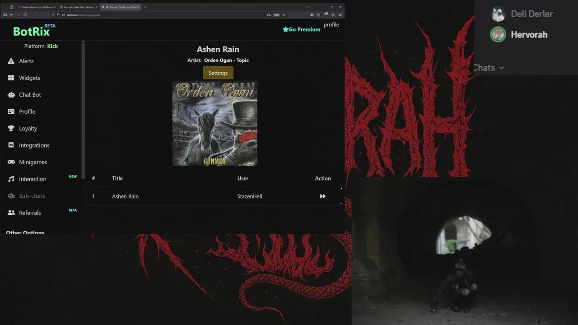Click the Ashen Rain title in queue
This screenshot has width=578, height=325.
pos(125,196)
